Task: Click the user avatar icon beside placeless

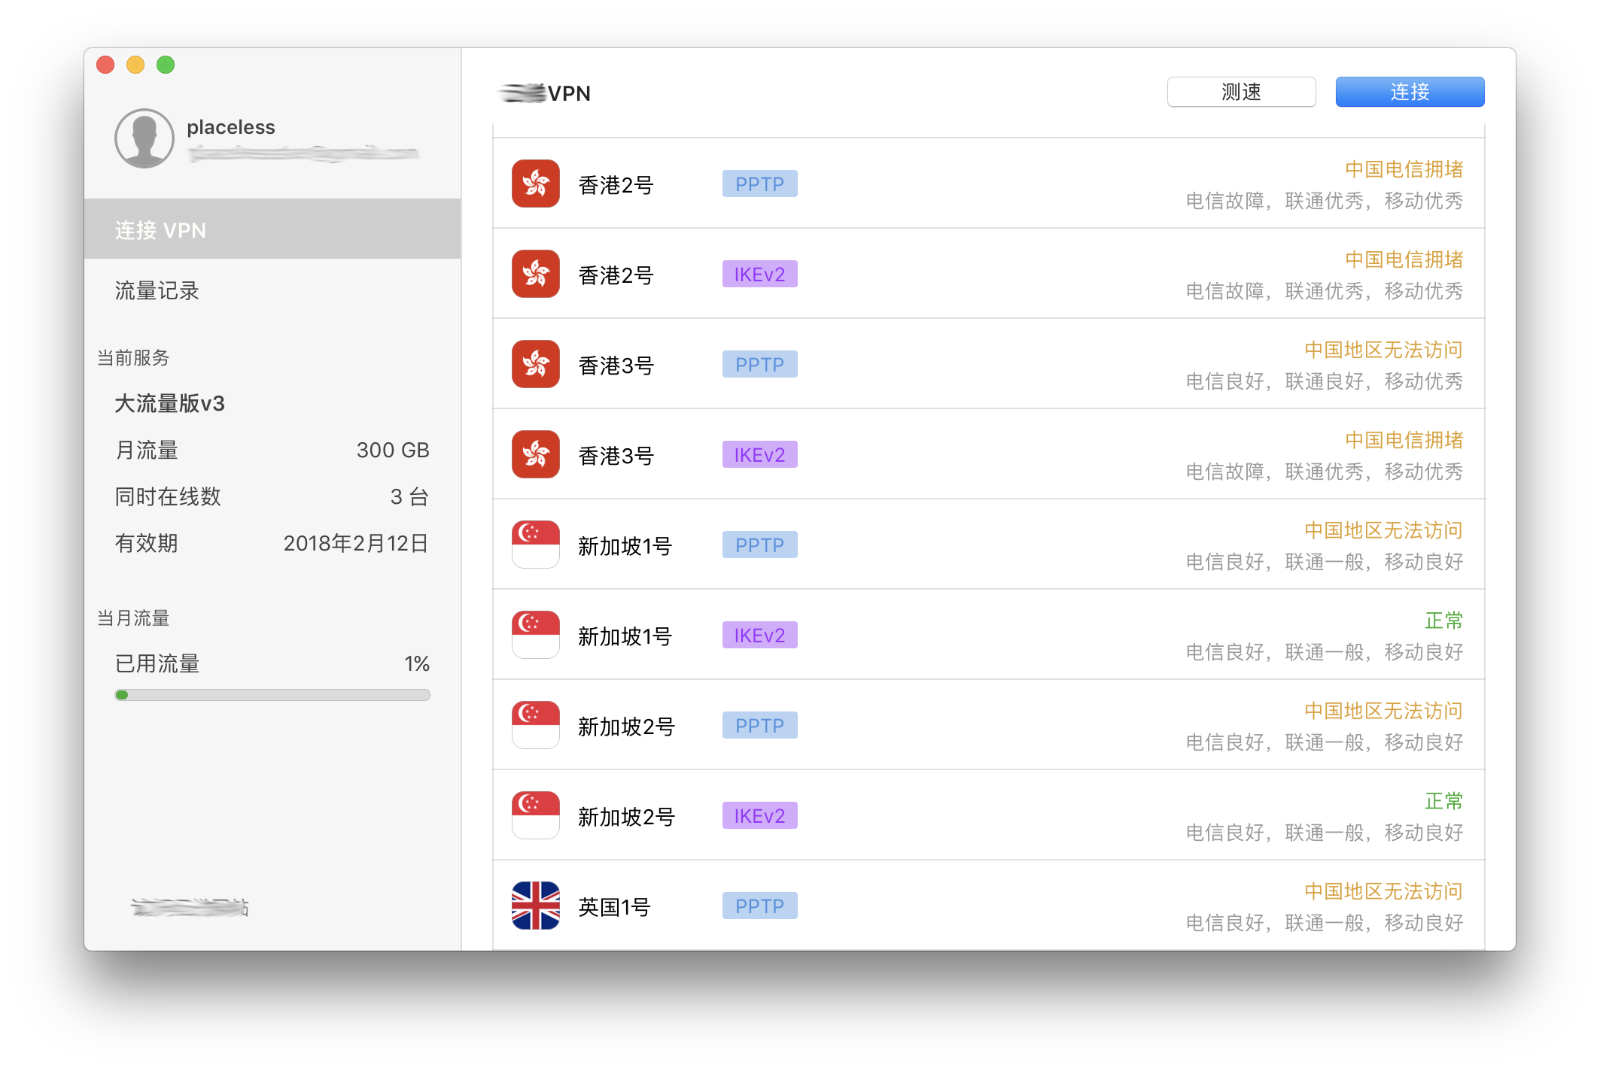Action: click(144, 138)
